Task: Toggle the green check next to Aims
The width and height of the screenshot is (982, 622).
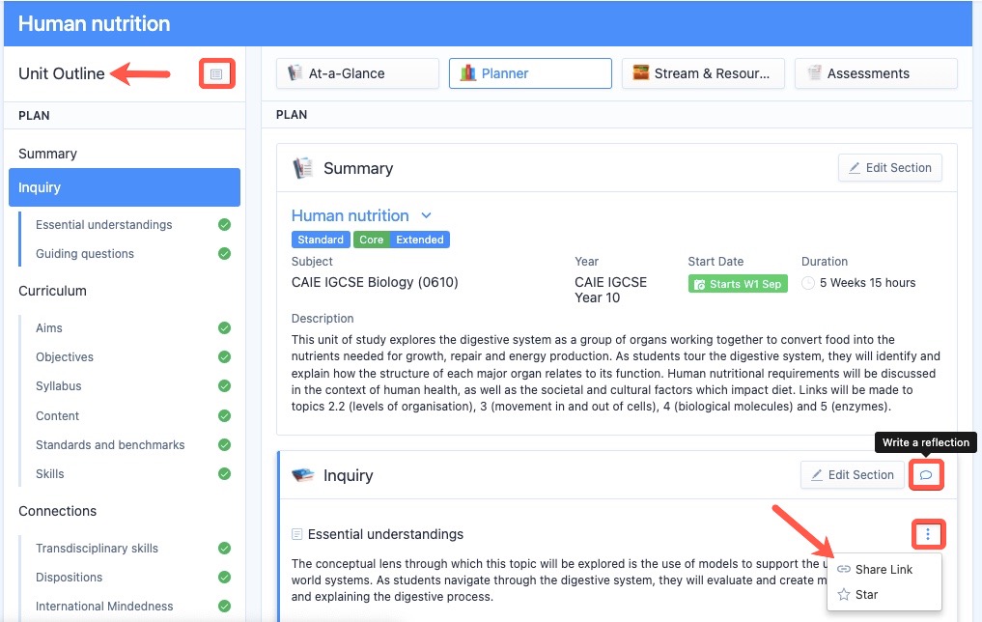Action: pos(224,327)
